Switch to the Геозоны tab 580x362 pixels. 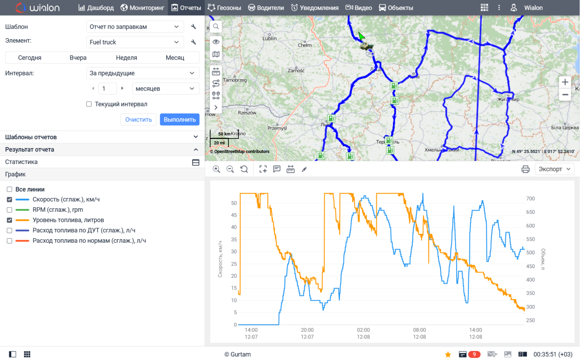click(x=224, y=8)
